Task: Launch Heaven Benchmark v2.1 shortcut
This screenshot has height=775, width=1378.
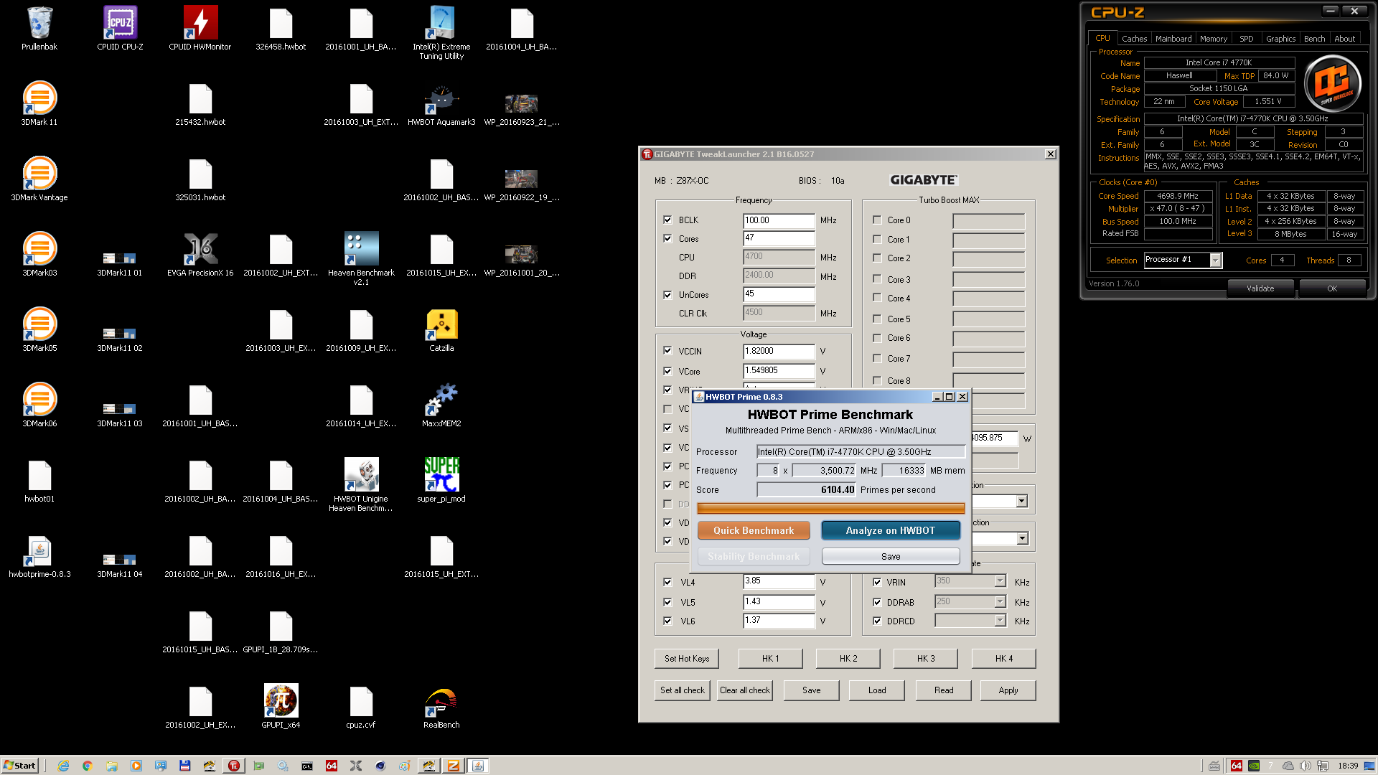Action: pyautogui.click(x=361, y=259)
